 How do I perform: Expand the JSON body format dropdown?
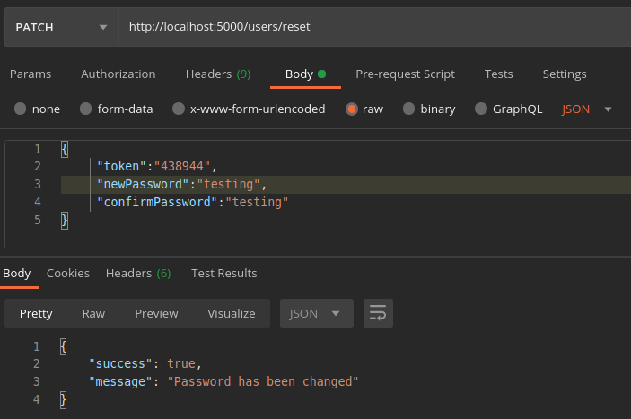(588, 109)
